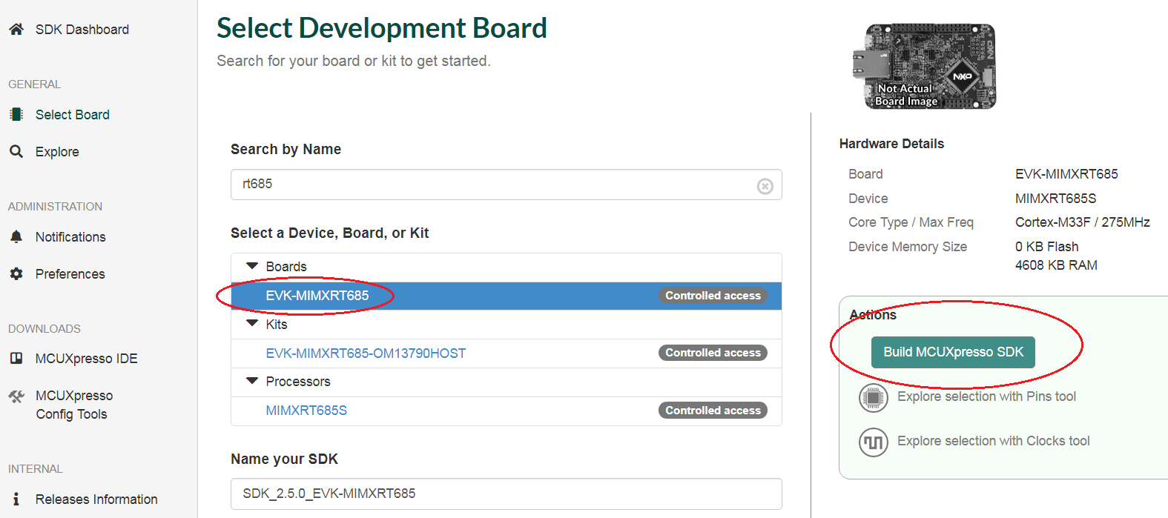Collapse the Boards section
This screenshot has height=518, width=1168.
click(x=252, y=266)
